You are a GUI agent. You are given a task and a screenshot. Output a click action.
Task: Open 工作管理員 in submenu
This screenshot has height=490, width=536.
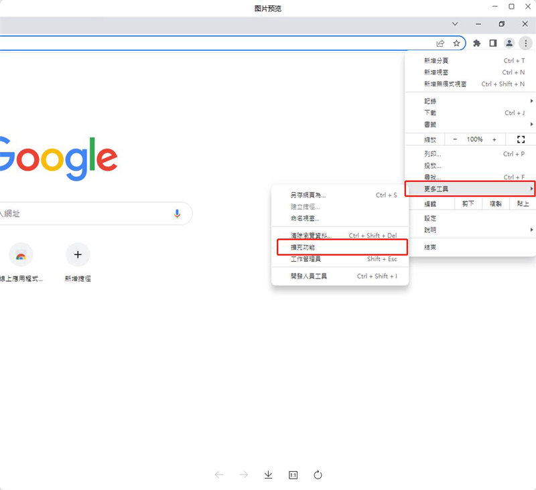pos(340,259)
